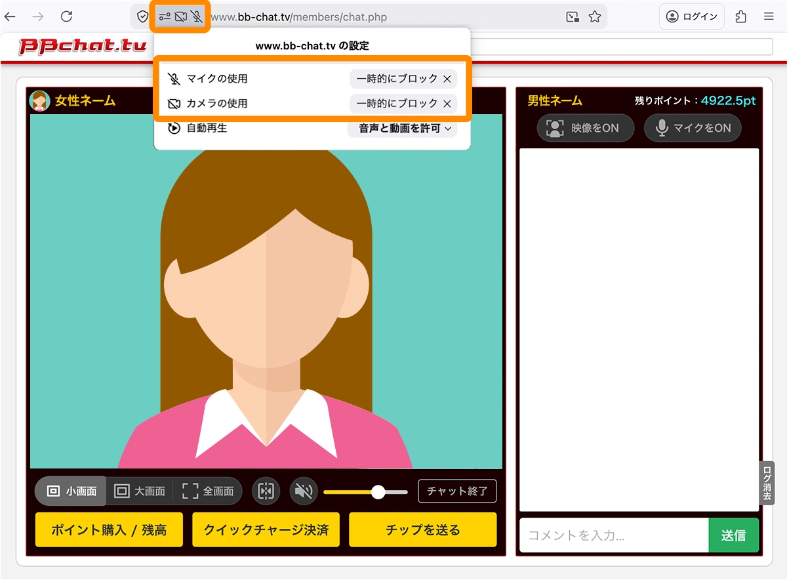Click the page reload icon
This screenshot has width=787, height=580.
(67, 16)
